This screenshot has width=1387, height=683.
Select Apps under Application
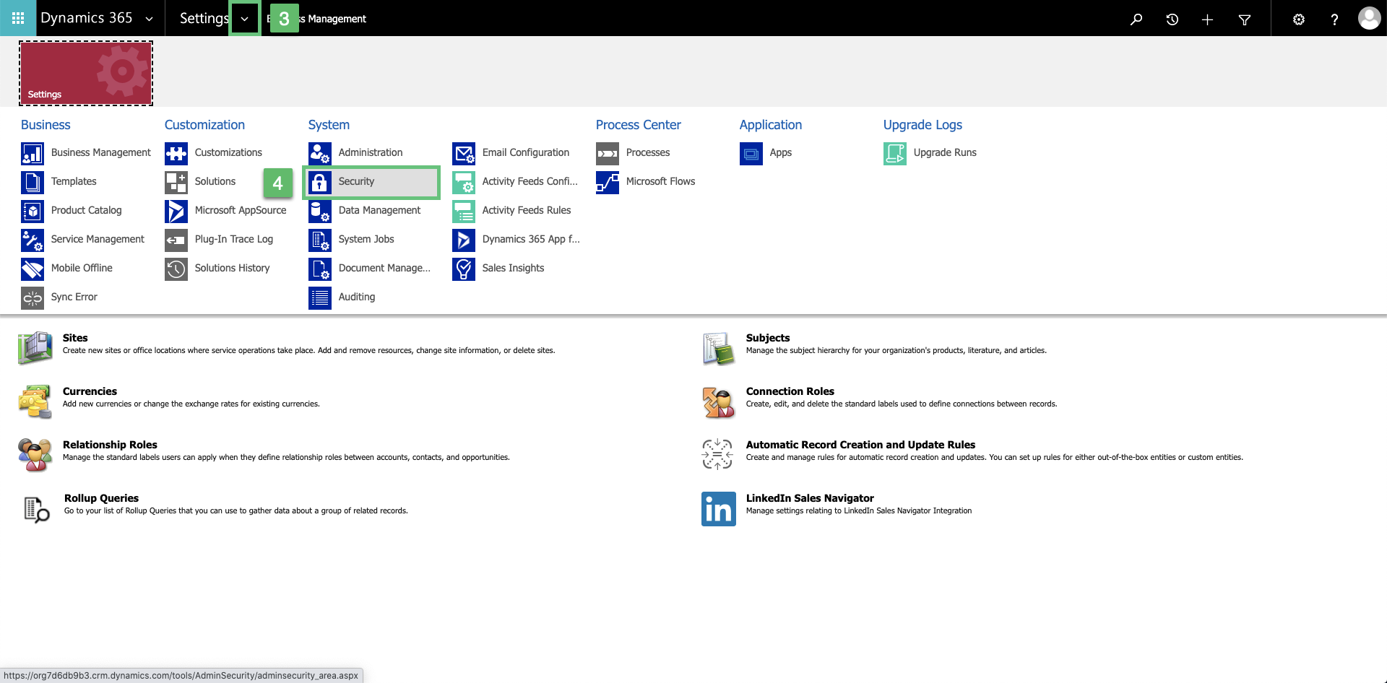tap(781, 152)
